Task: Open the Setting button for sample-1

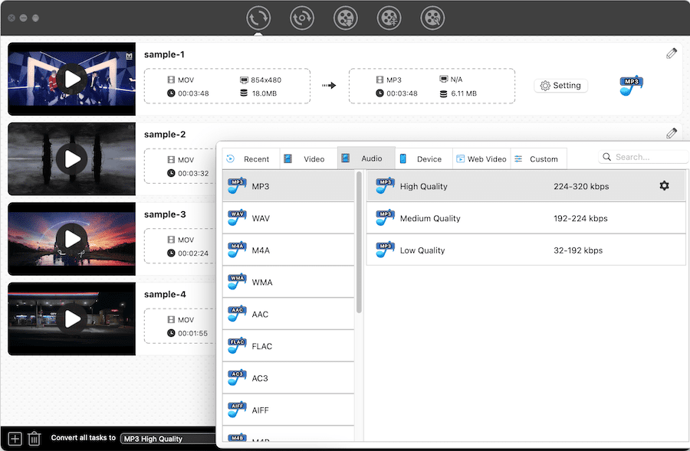Action: [560, 86]
